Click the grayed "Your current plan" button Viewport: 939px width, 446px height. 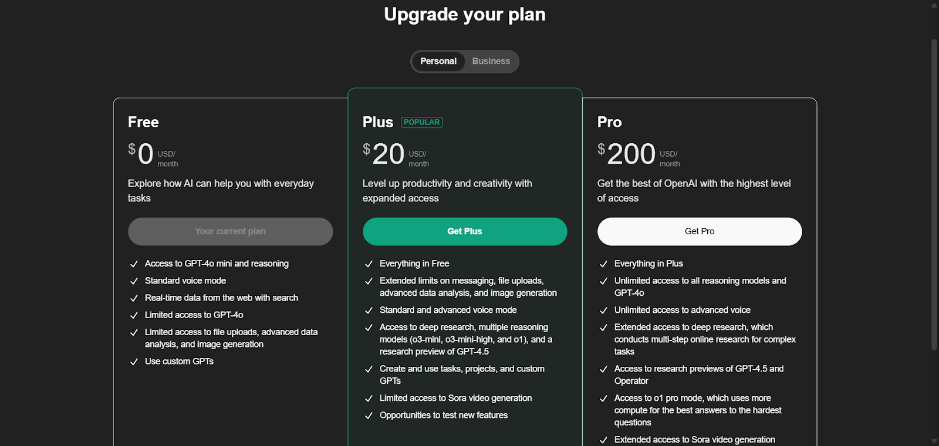230,231
